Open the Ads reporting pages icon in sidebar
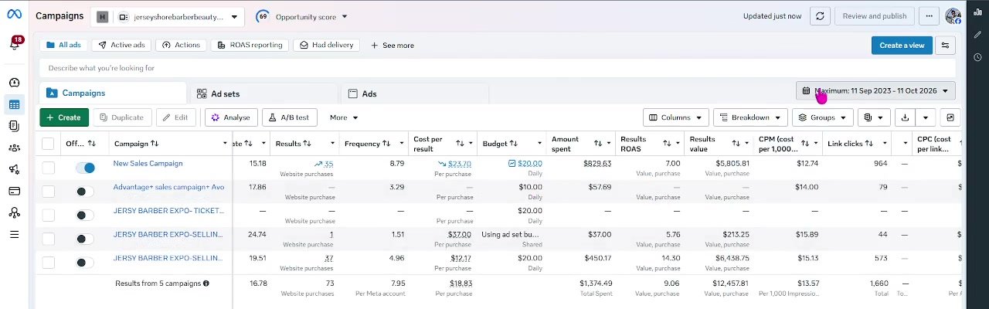This screenshot has width=989, height=309. 14,126
